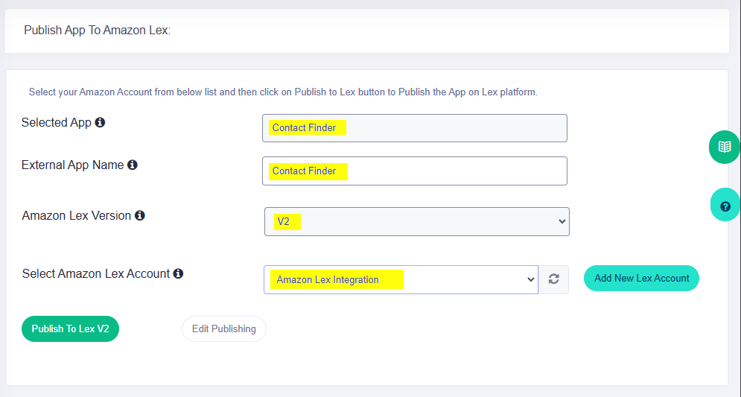The image size is (741, 397).
Task: Click into the External App Name field
Action: pos(415,171)
